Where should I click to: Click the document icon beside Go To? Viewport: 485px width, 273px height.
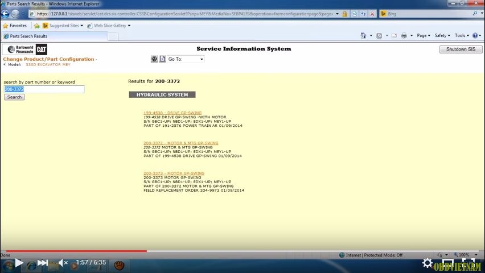(x=162, y=59)
